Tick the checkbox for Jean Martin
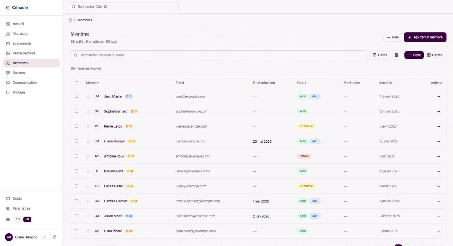The image size is (453, 246). [x=77, y=96]
